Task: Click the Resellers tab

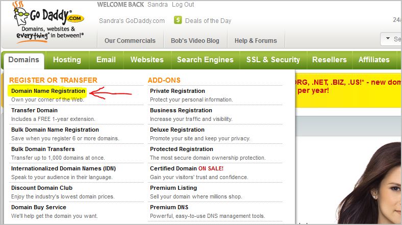Action: pyautogui.click(x=329, y=60)
